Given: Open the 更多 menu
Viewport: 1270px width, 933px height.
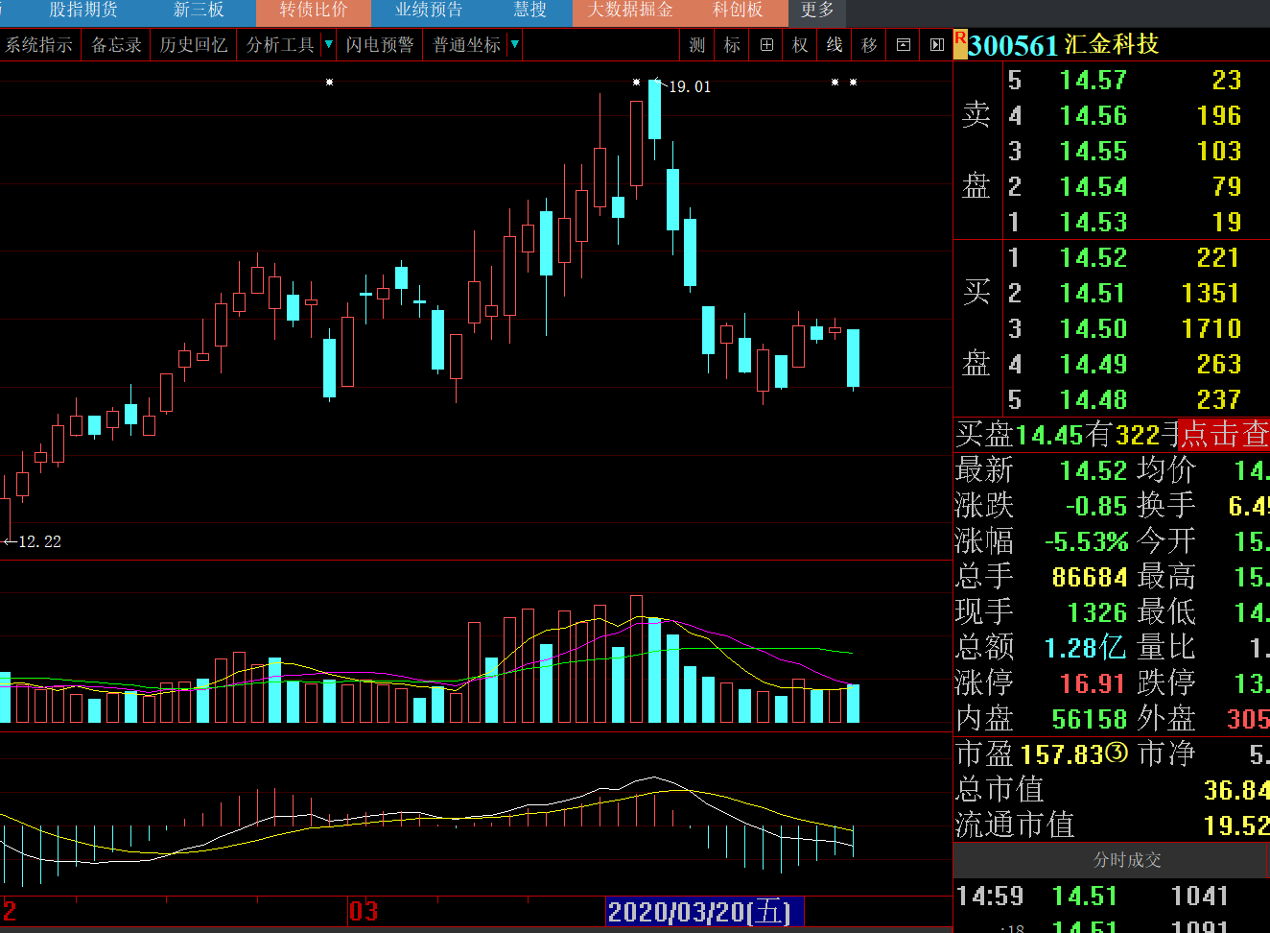Looking at the screenshot, I should tap(817, 11).
